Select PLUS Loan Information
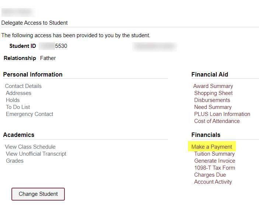 (x=222, y=114)
